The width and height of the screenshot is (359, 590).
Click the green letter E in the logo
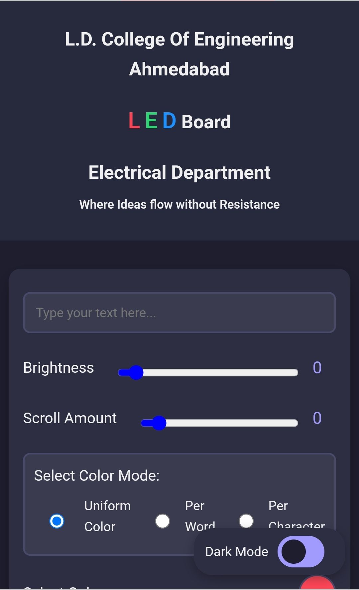click(x=151, y=121)
